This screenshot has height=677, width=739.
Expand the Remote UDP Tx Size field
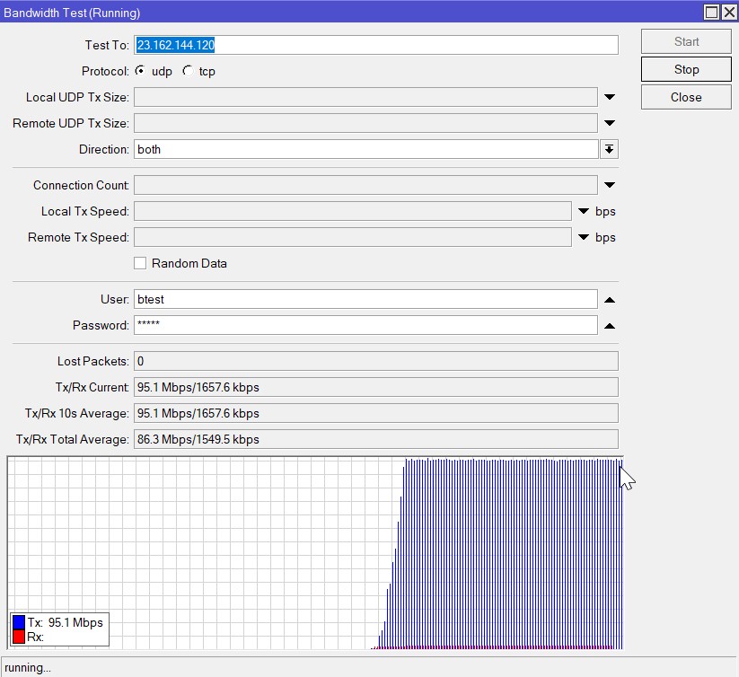[x=609, y=123]
